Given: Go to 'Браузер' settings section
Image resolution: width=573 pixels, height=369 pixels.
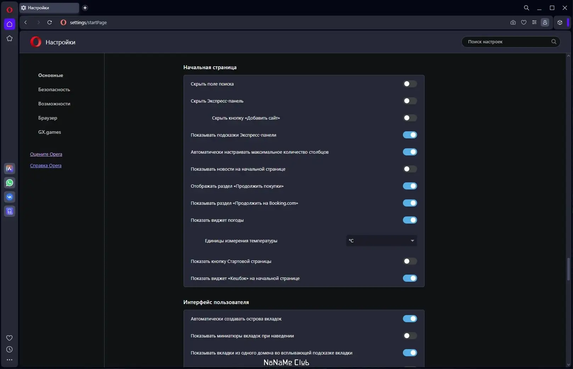Looking at the screenshot, I should pos(47,118).
